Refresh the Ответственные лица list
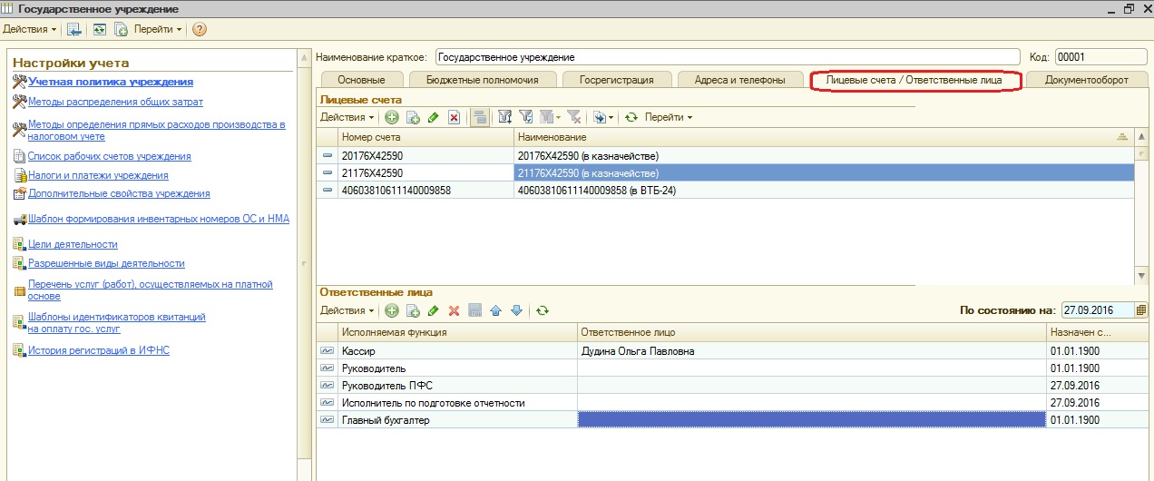This screenshot has width=1154, height=481. pos(542,310)
